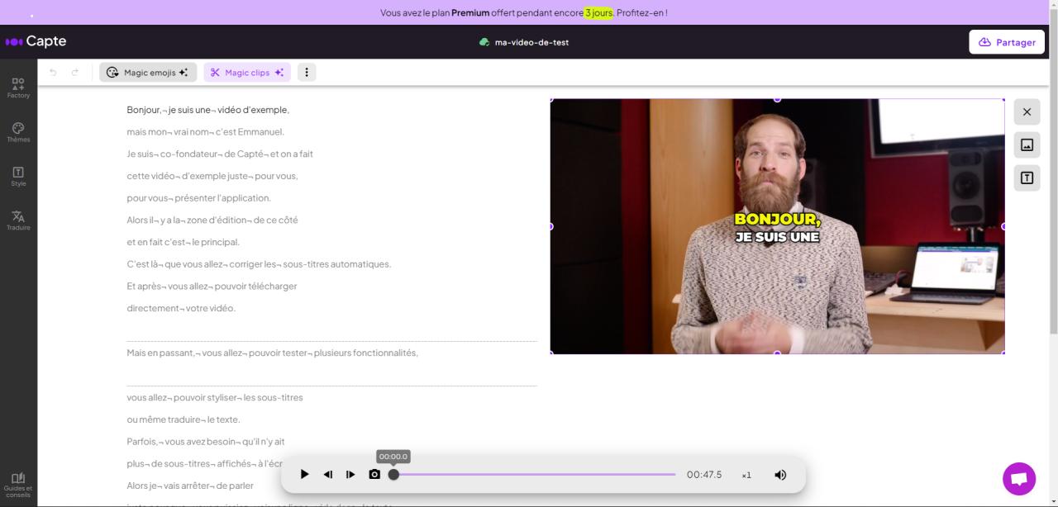Open Guides et conseils
The image size is (1058, 507).
[x=18, y=485]
